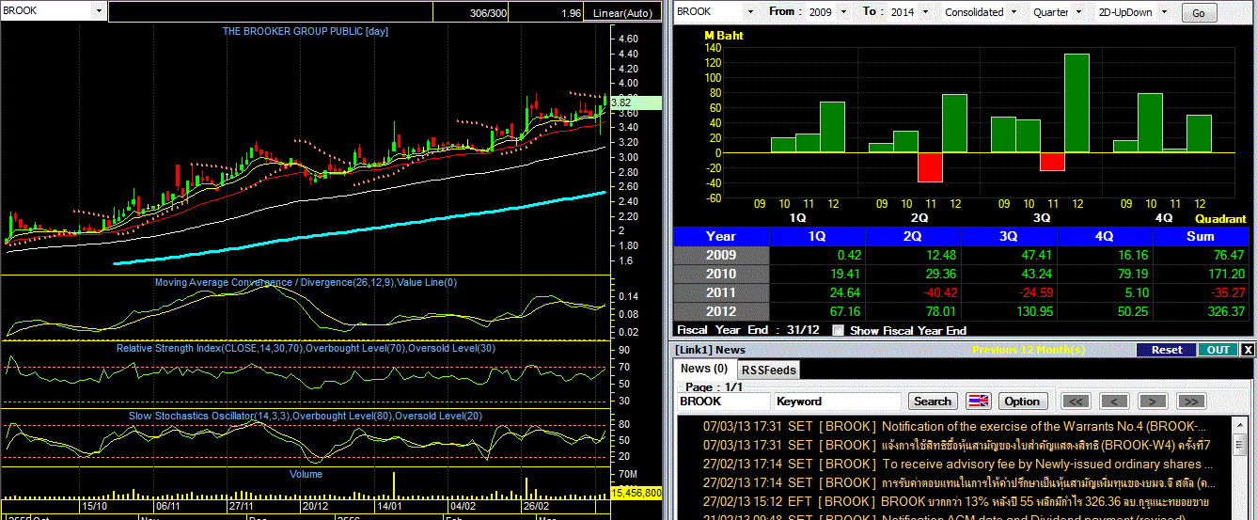Open the chart symbol BROOK dropdown

(100, 11)
